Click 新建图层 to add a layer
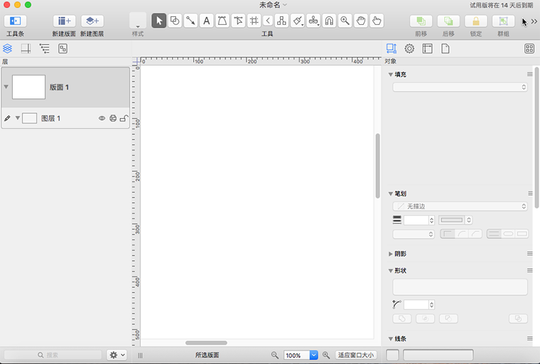540x364 pixels. [x=92, y=21]
